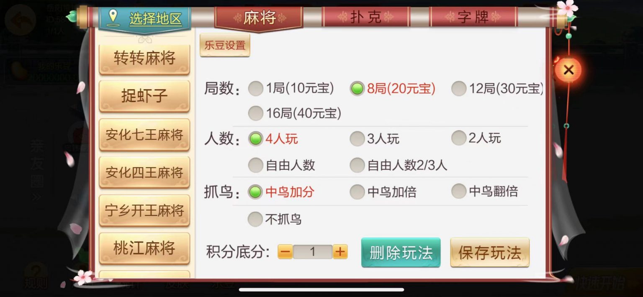The width and height of the screenshot is (643, 297).
Task: Click the base score value field
Action: coord(313,252)
